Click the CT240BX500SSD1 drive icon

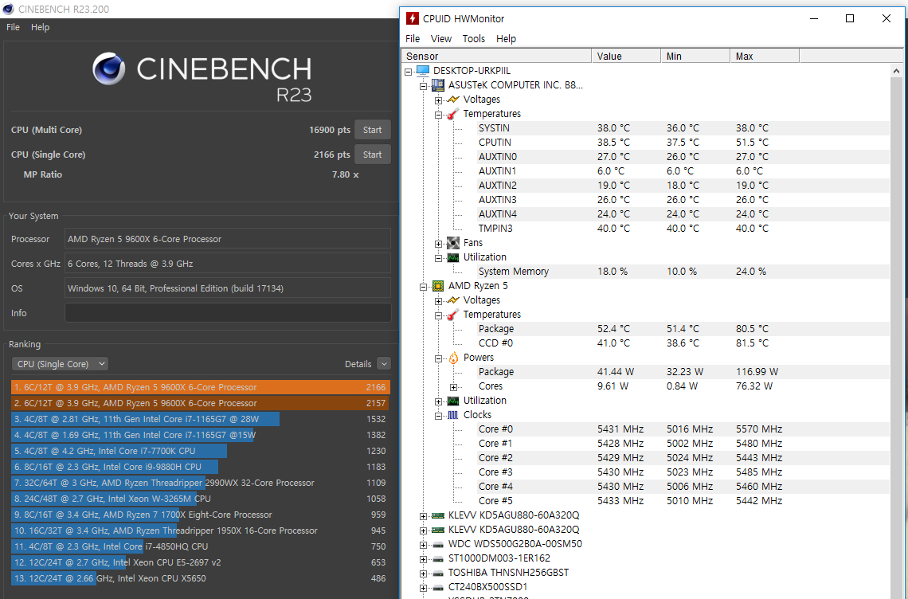pos(438,587)
